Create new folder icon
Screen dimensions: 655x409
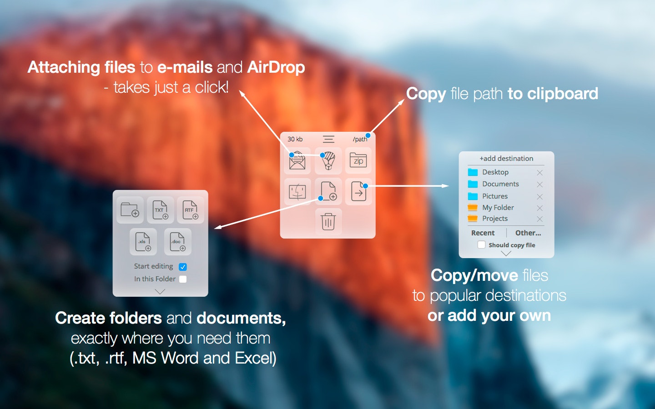(x=130, y=210)
